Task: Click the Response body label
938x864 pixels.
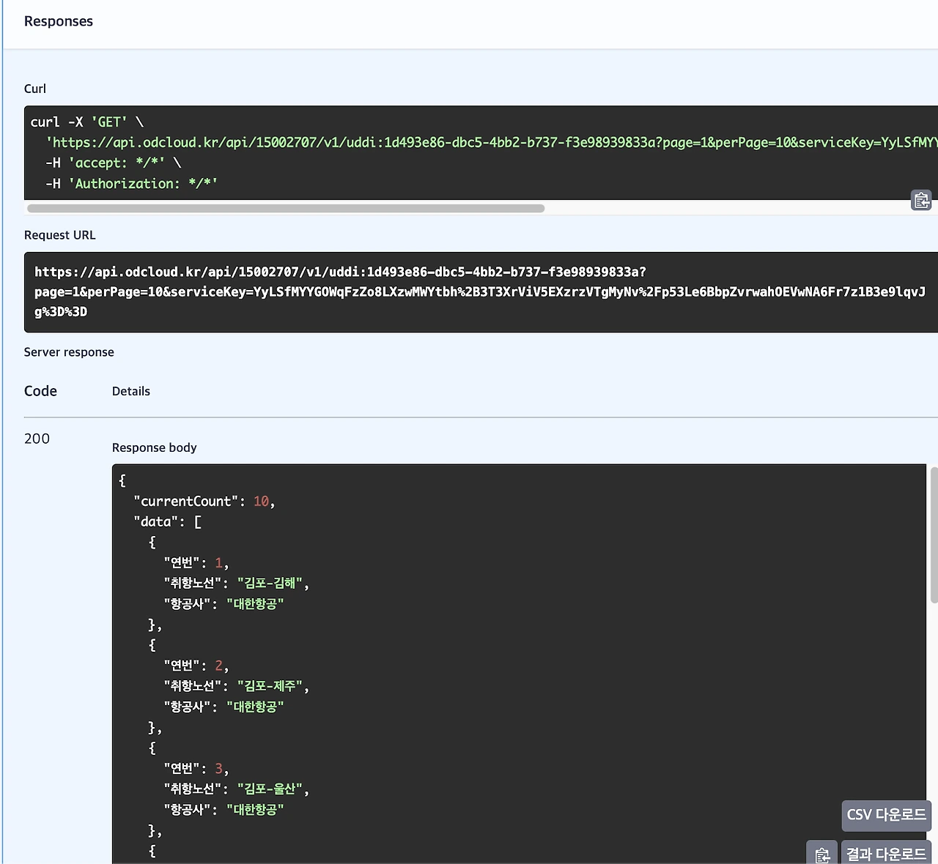Action: click(x=155, y=447)
